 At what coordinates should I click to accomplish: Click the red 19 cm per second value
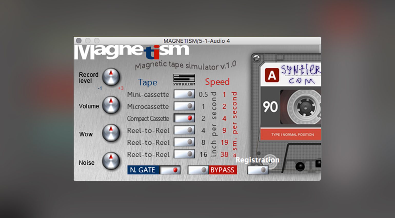tap(224, 142)
